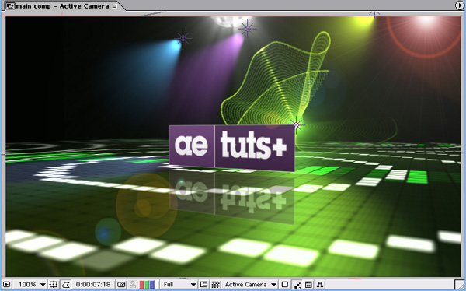Viewport: 466px width, 291px height.
Task: Click the Region of Interest icon
Action: point(203,285)
